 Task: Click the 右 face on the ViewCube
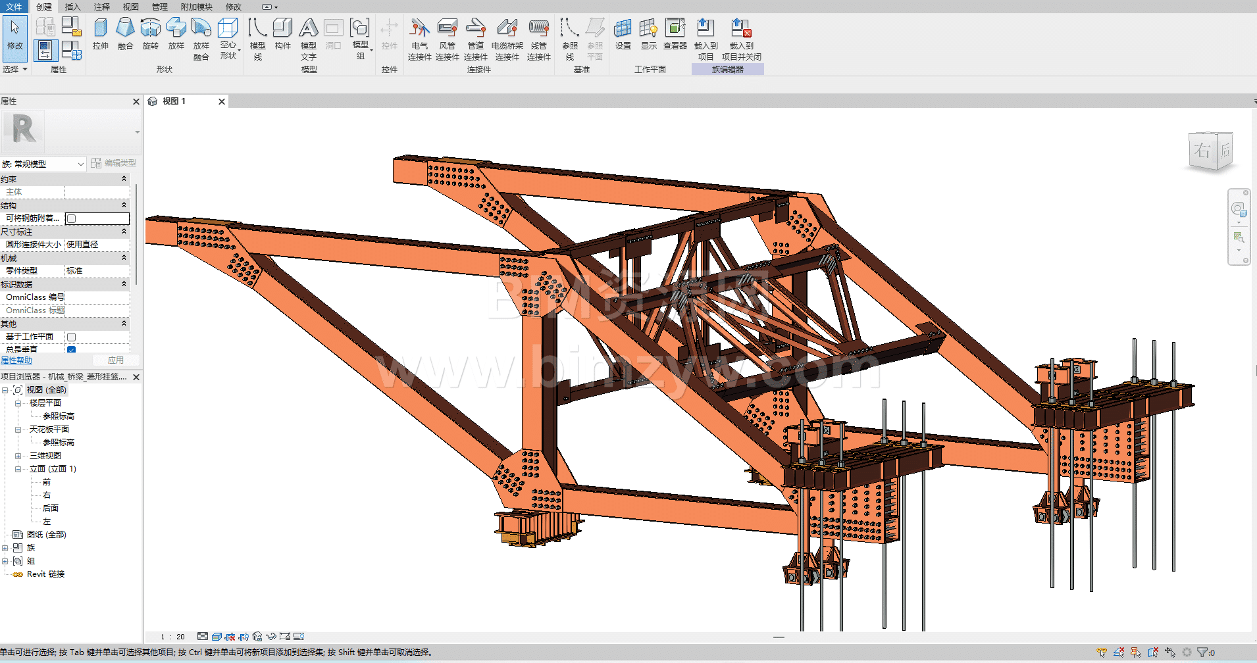click(1202, 151)
